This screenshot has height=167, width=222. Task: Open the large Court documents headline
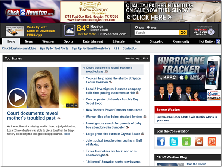point(33,115)
